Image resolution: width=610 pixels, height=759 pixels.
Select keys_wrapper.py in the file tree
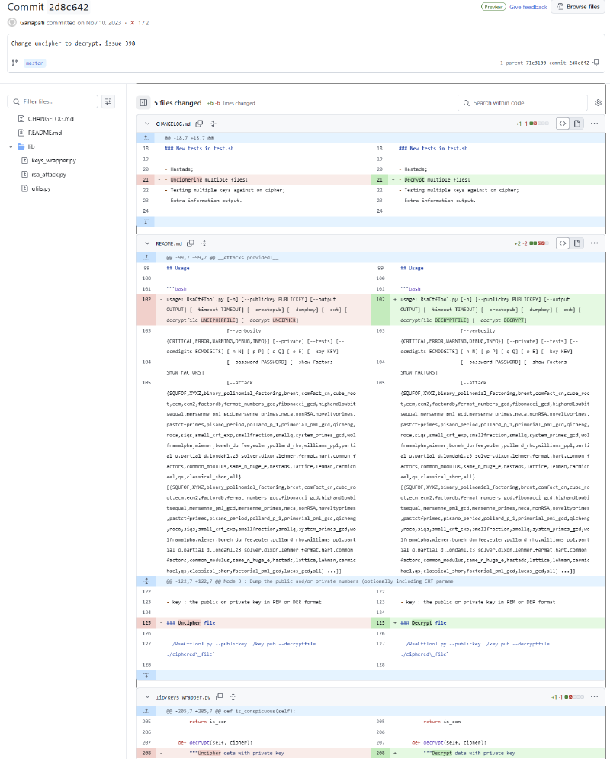(x=53, y=161)
